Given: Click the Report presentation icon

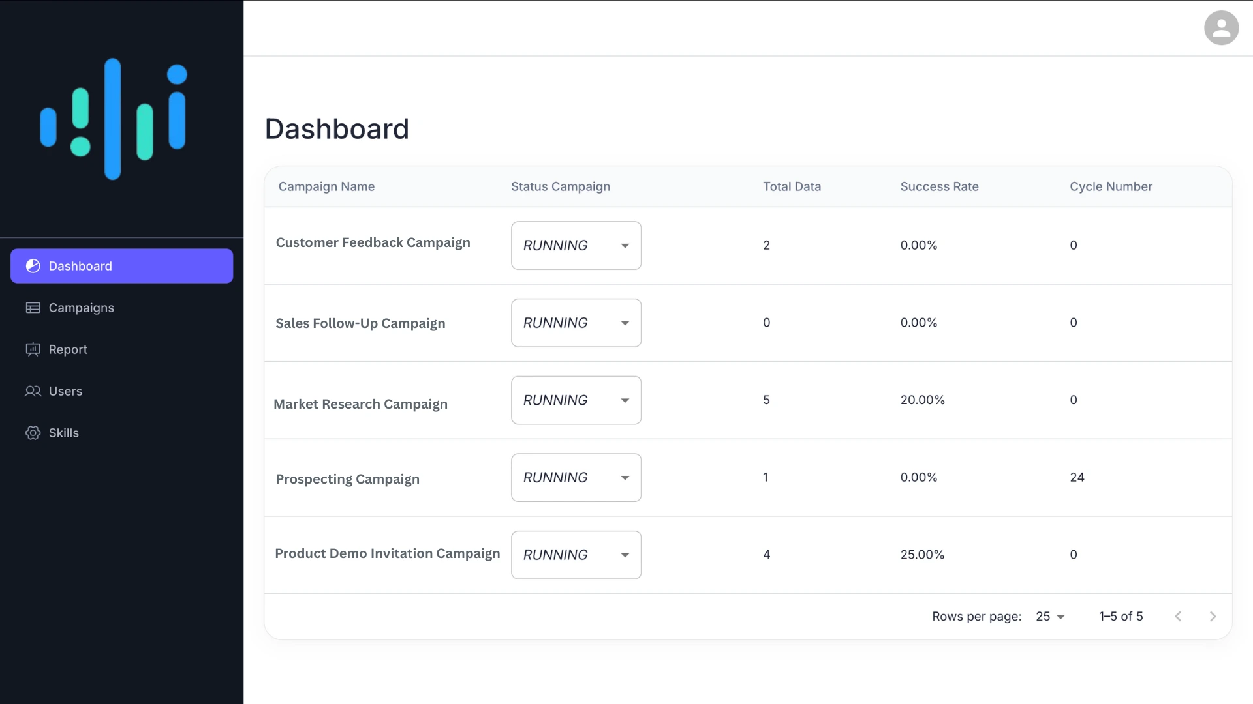Looking at the screenshot, I should (x=33, y=349).
